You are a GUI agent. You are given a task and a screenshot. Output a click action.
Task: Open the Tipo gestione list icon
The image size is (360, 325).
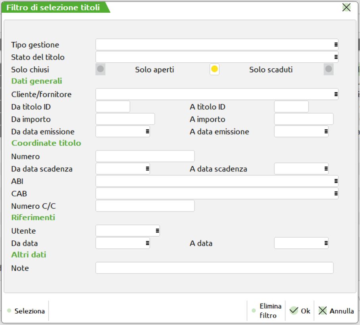pos(336,44)
